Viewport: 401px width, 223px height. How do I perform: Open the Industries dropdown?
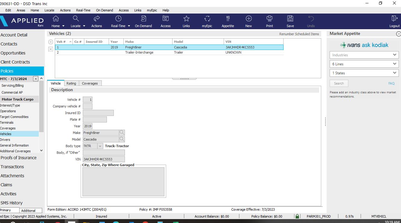point(364,55)
